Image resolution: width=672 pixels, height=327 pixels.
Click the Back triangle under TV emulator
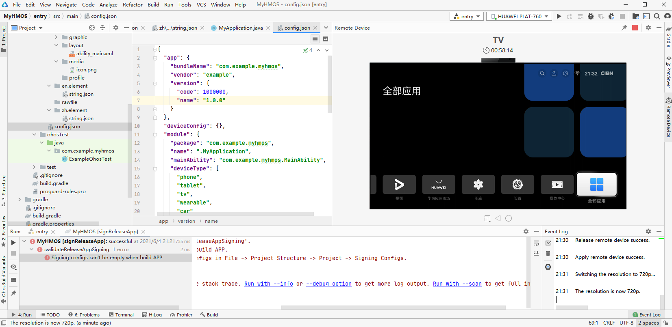click(x=498, y=218)
